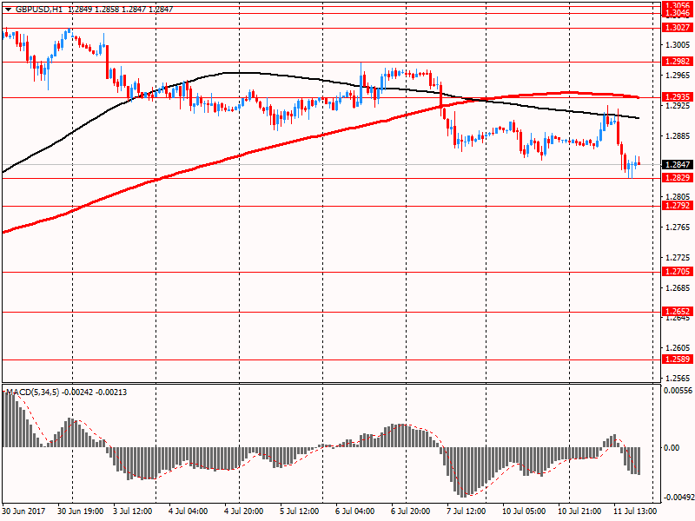Image resolution: width=695 pixels, height=521 pixels.
Task: Click the 6 Jul 20:00 time axis label
Action: coord(410,511)
